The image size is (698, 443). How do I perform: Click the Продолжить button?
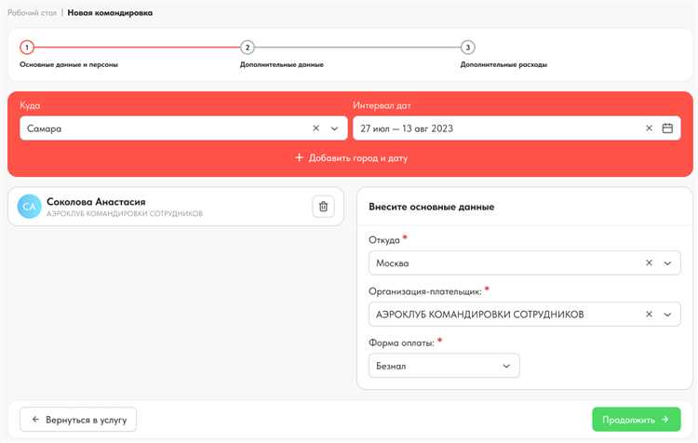click(637, 420)
